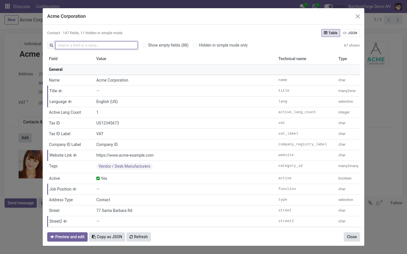Screen dimensions: 407x254
Task: Click the technical name company_registry_label
Action: pos(302,144)
